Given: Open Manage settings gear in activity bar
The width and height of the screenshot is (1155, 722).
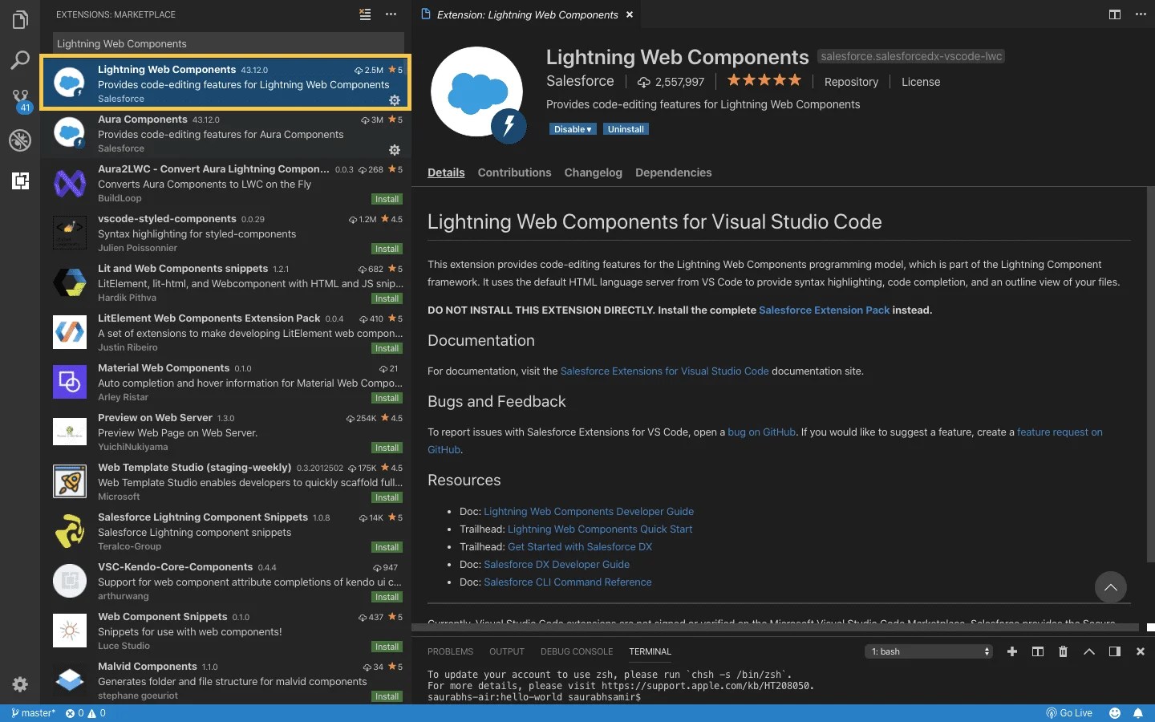Looking at the screenshot, I should (20, 684).
